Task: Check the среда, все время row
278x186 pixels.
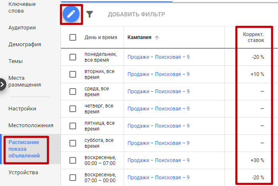Action: (x=73, y=92)
